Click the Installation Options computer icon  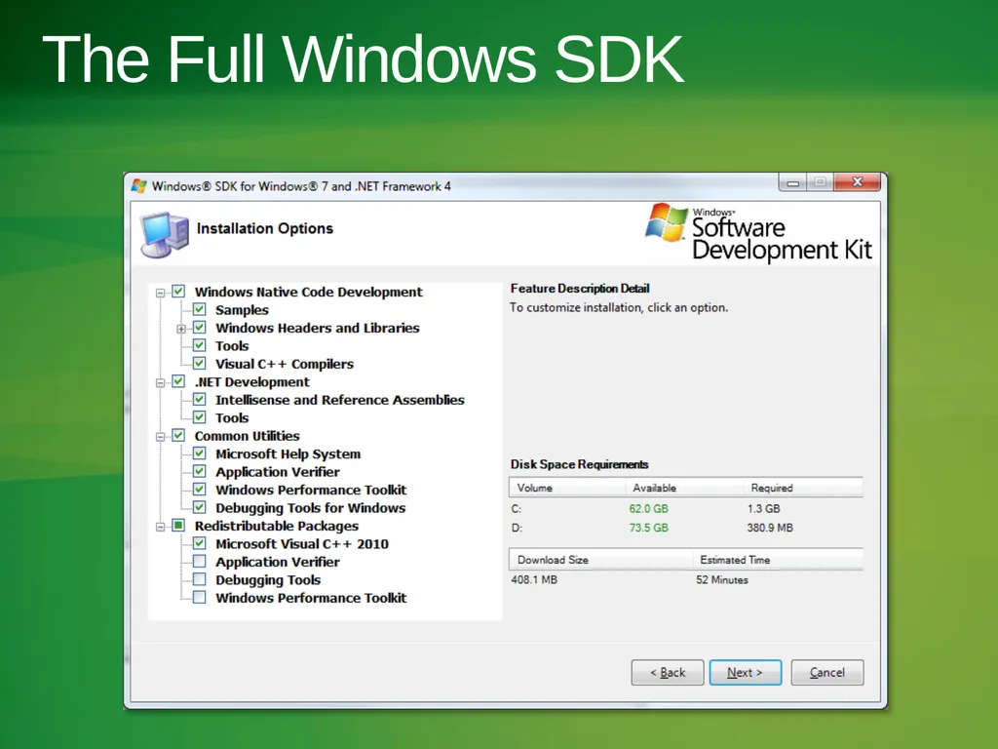click(x=165, y=234)
